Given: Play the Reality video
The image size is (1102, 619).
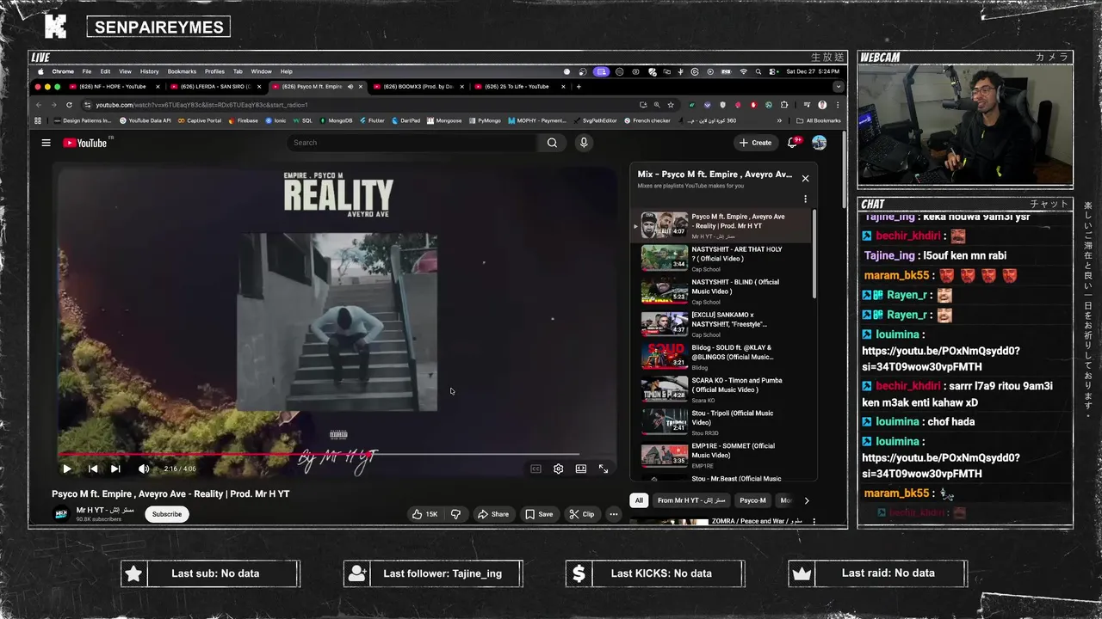Looking at the screenshot, I should tap(66, 469).
